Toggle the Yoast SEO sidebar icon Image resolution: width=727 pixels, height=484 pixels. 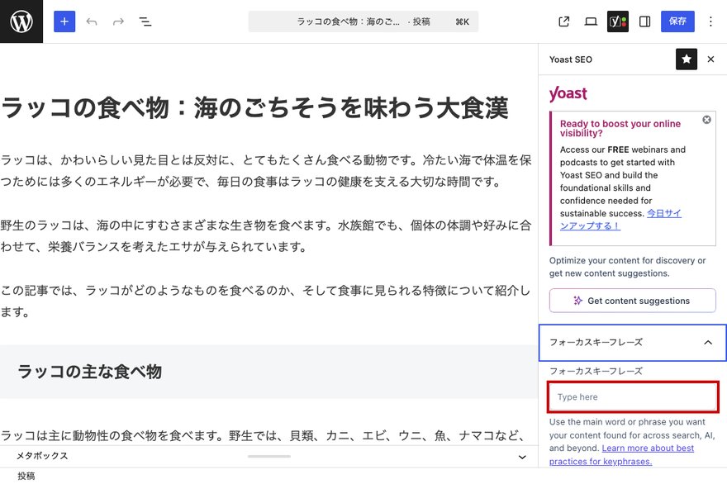[618, 21]
